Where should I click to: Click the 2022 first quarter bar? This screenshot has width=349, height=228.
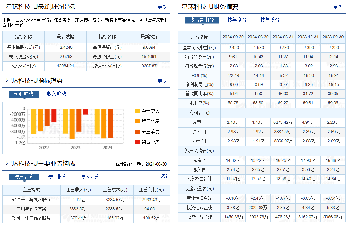point(34,121)
